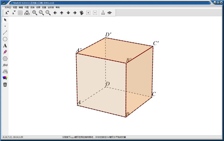Select the line segment tool

tap(5, 32)
